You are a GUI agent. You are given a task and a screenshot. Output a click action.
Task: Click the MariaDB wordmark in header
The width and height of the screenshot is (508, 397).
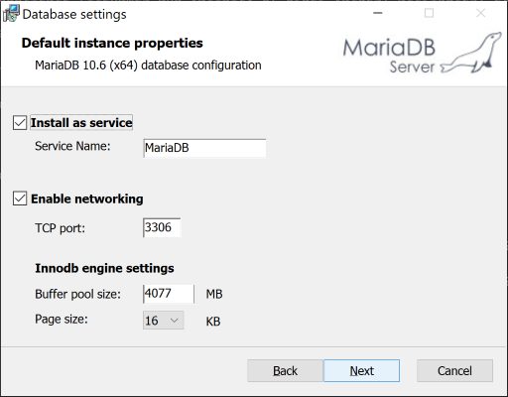(x=389, y=48)
